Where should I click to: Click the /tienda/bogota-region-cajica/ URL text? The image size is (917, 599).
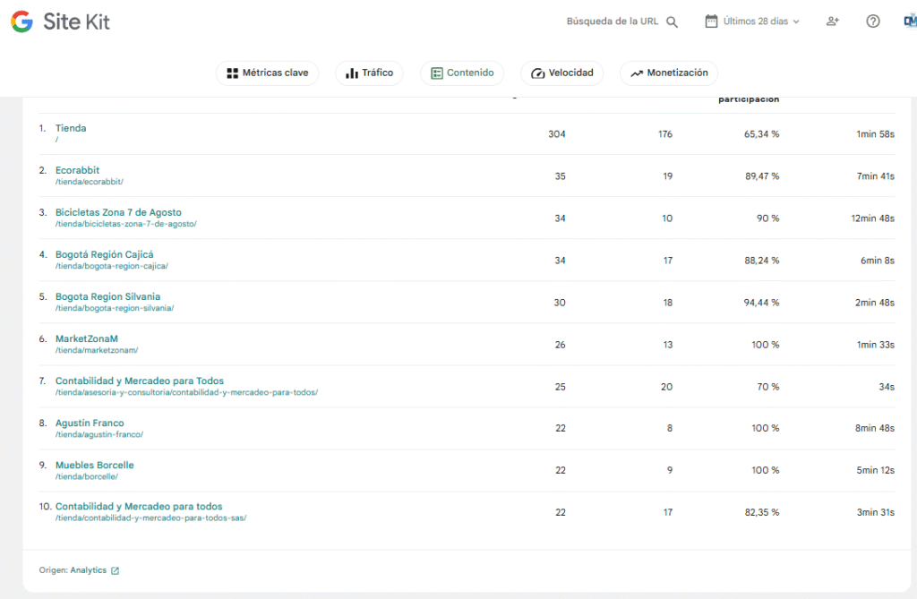point(112,266)
